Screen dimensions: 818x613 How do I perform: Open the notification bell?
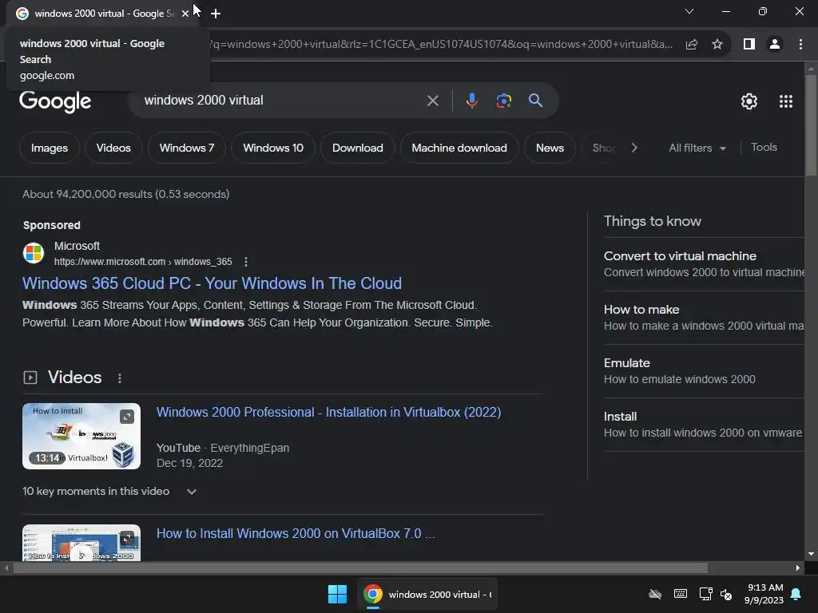point(796,594)
